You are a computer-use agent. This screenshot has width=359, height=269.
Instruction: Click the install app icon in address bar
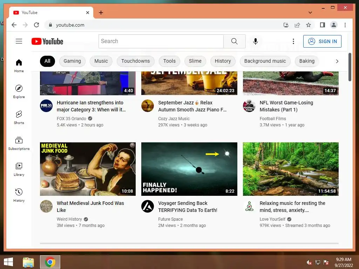[x=286, y=25]
